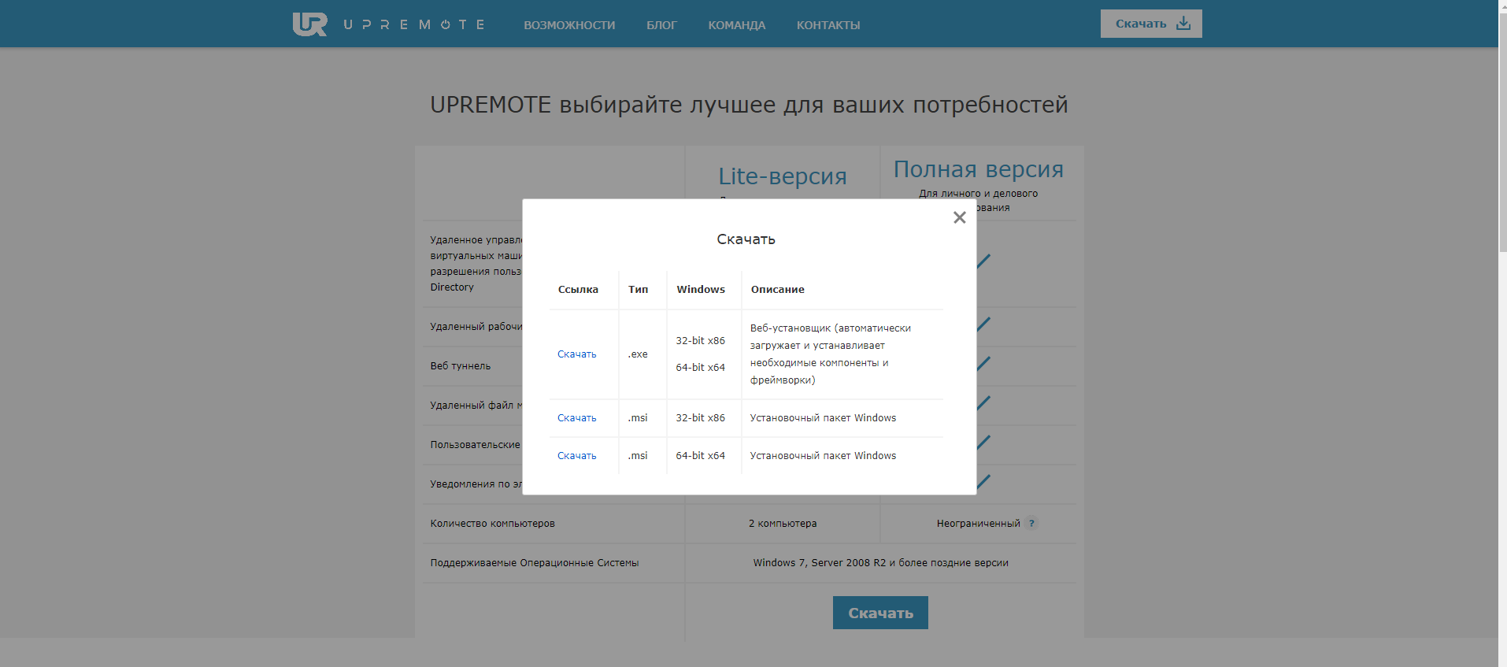1507x667 pixels.
Task: Click the .exe type cell
Action: [x=638, y=354]
